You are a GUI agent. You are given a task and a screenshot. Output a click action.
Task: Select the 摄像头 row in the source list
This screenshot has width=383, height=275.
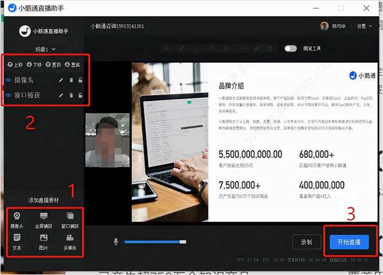click(44, 80)
